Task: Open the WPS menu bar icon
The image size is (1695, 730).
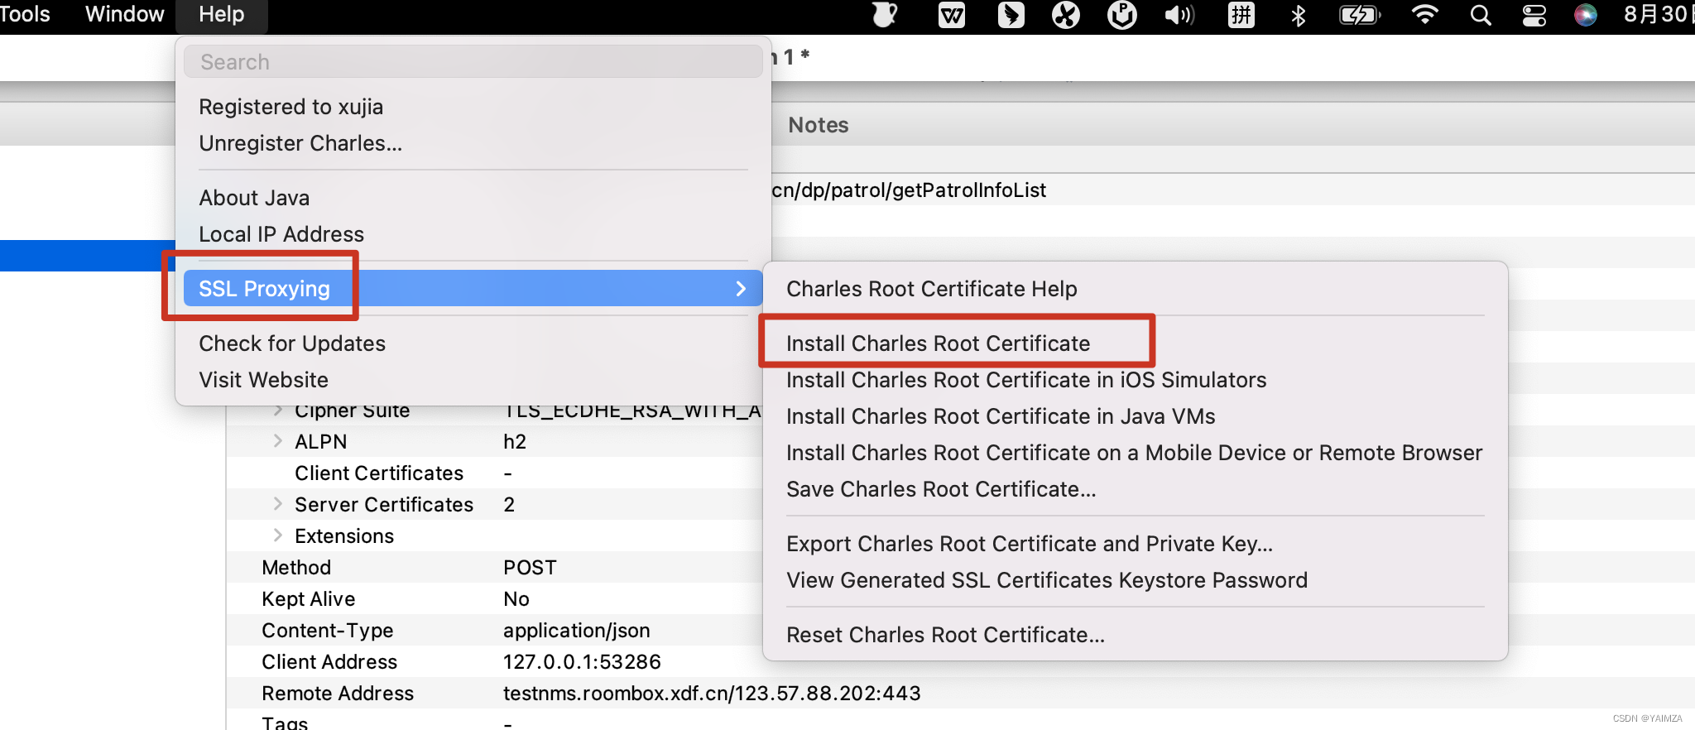Action: point(952,15)
